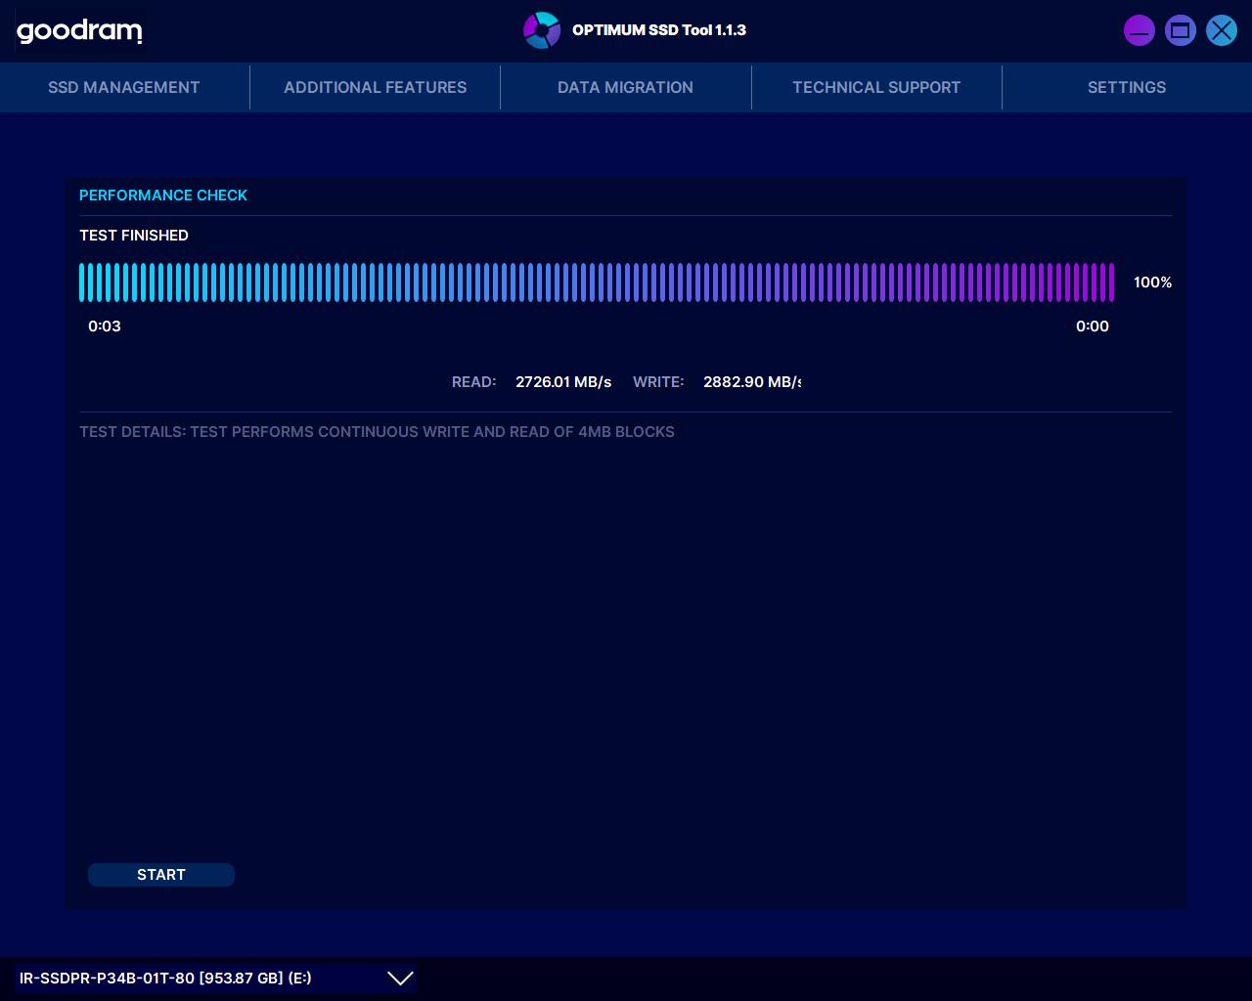Click the PERFORMANCE CHECK heading

tap(163, 196)
